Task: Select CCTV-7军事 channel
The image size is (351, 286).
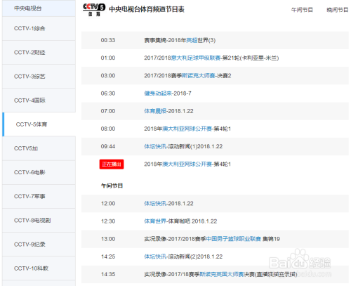Action: point(39,196)
